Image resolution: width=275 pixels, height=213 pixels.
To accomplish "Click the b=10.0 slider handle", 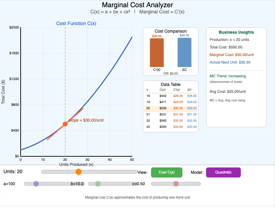I will pos(98,183).
